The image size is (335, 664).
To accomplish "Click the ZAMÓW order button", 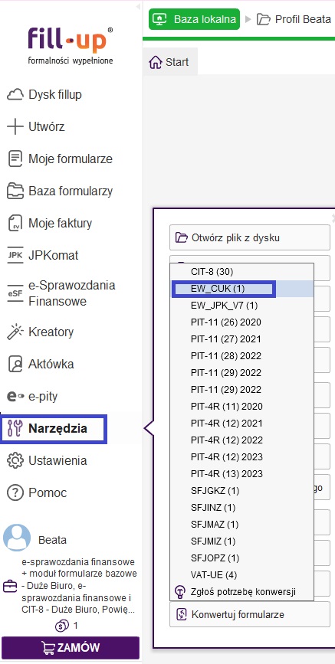I will coord(71,647).
